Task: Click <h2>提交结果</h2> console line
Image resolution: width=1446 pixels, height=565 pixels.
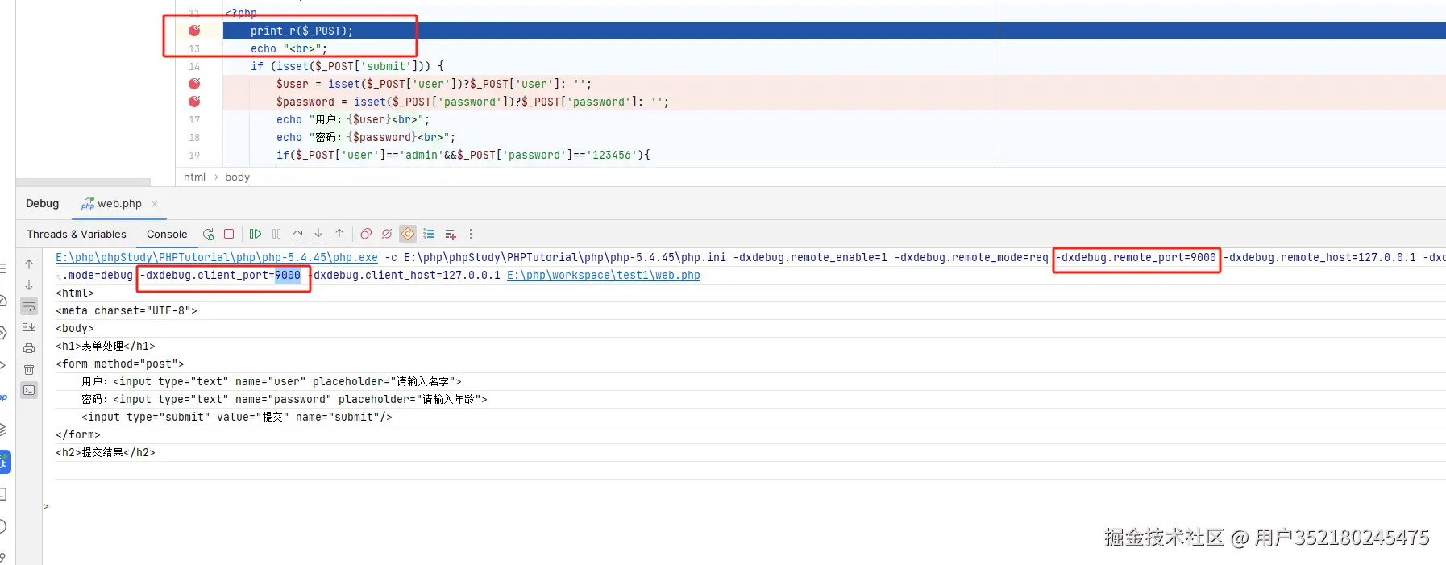Action: point(106,453)
